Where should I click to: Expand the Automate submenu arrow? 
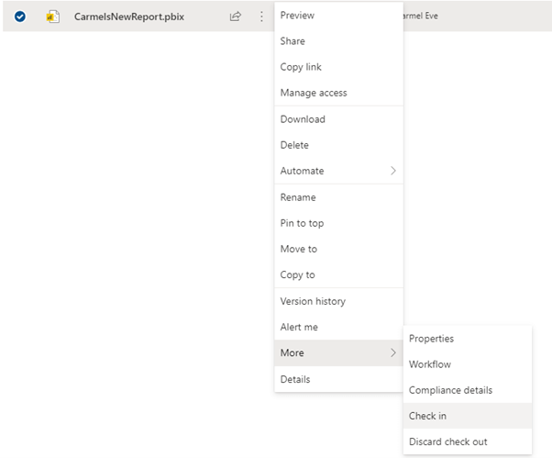click(x=393, y=171)
